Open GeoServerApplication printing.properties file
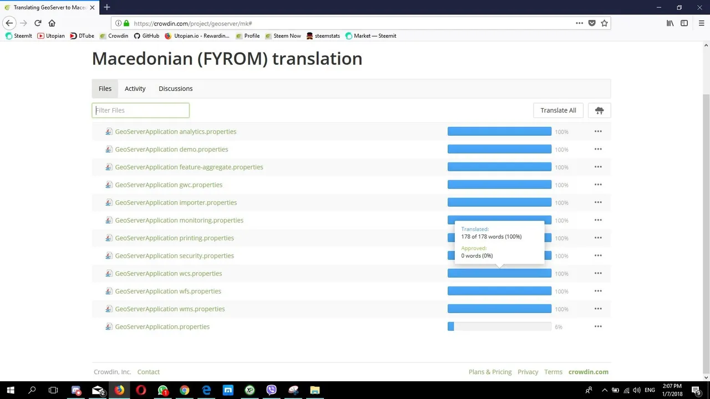710x399 pixels. point(174,238)
